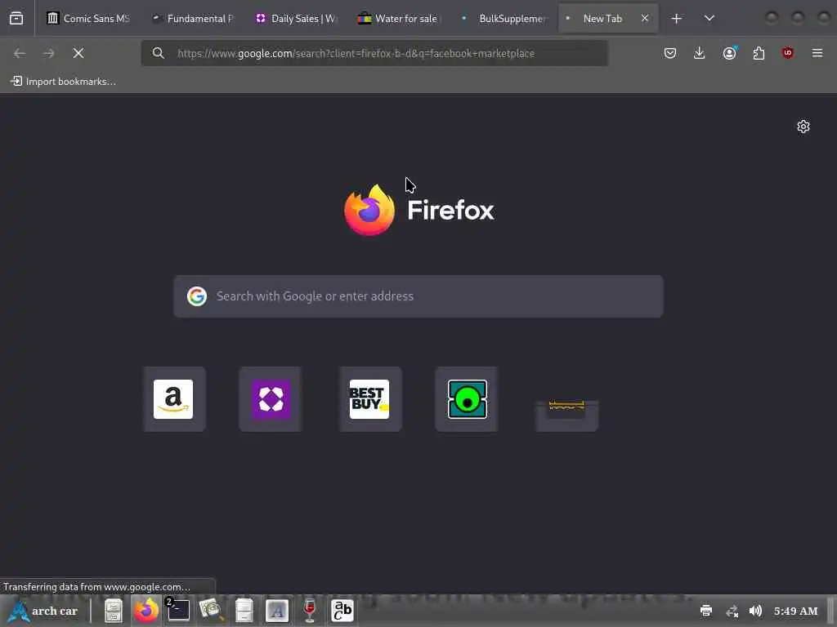837x627 pixels.
Task: Expand the list all tabs chevron
Action: 709,19
